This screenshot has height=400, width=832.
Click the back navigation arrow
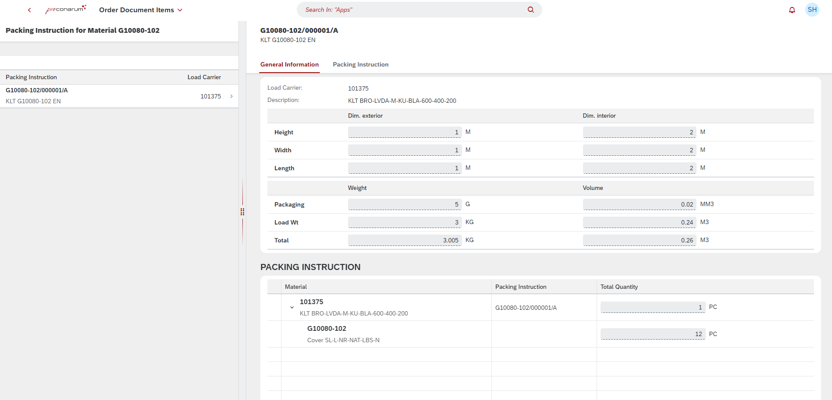click(x=29, y=10)
